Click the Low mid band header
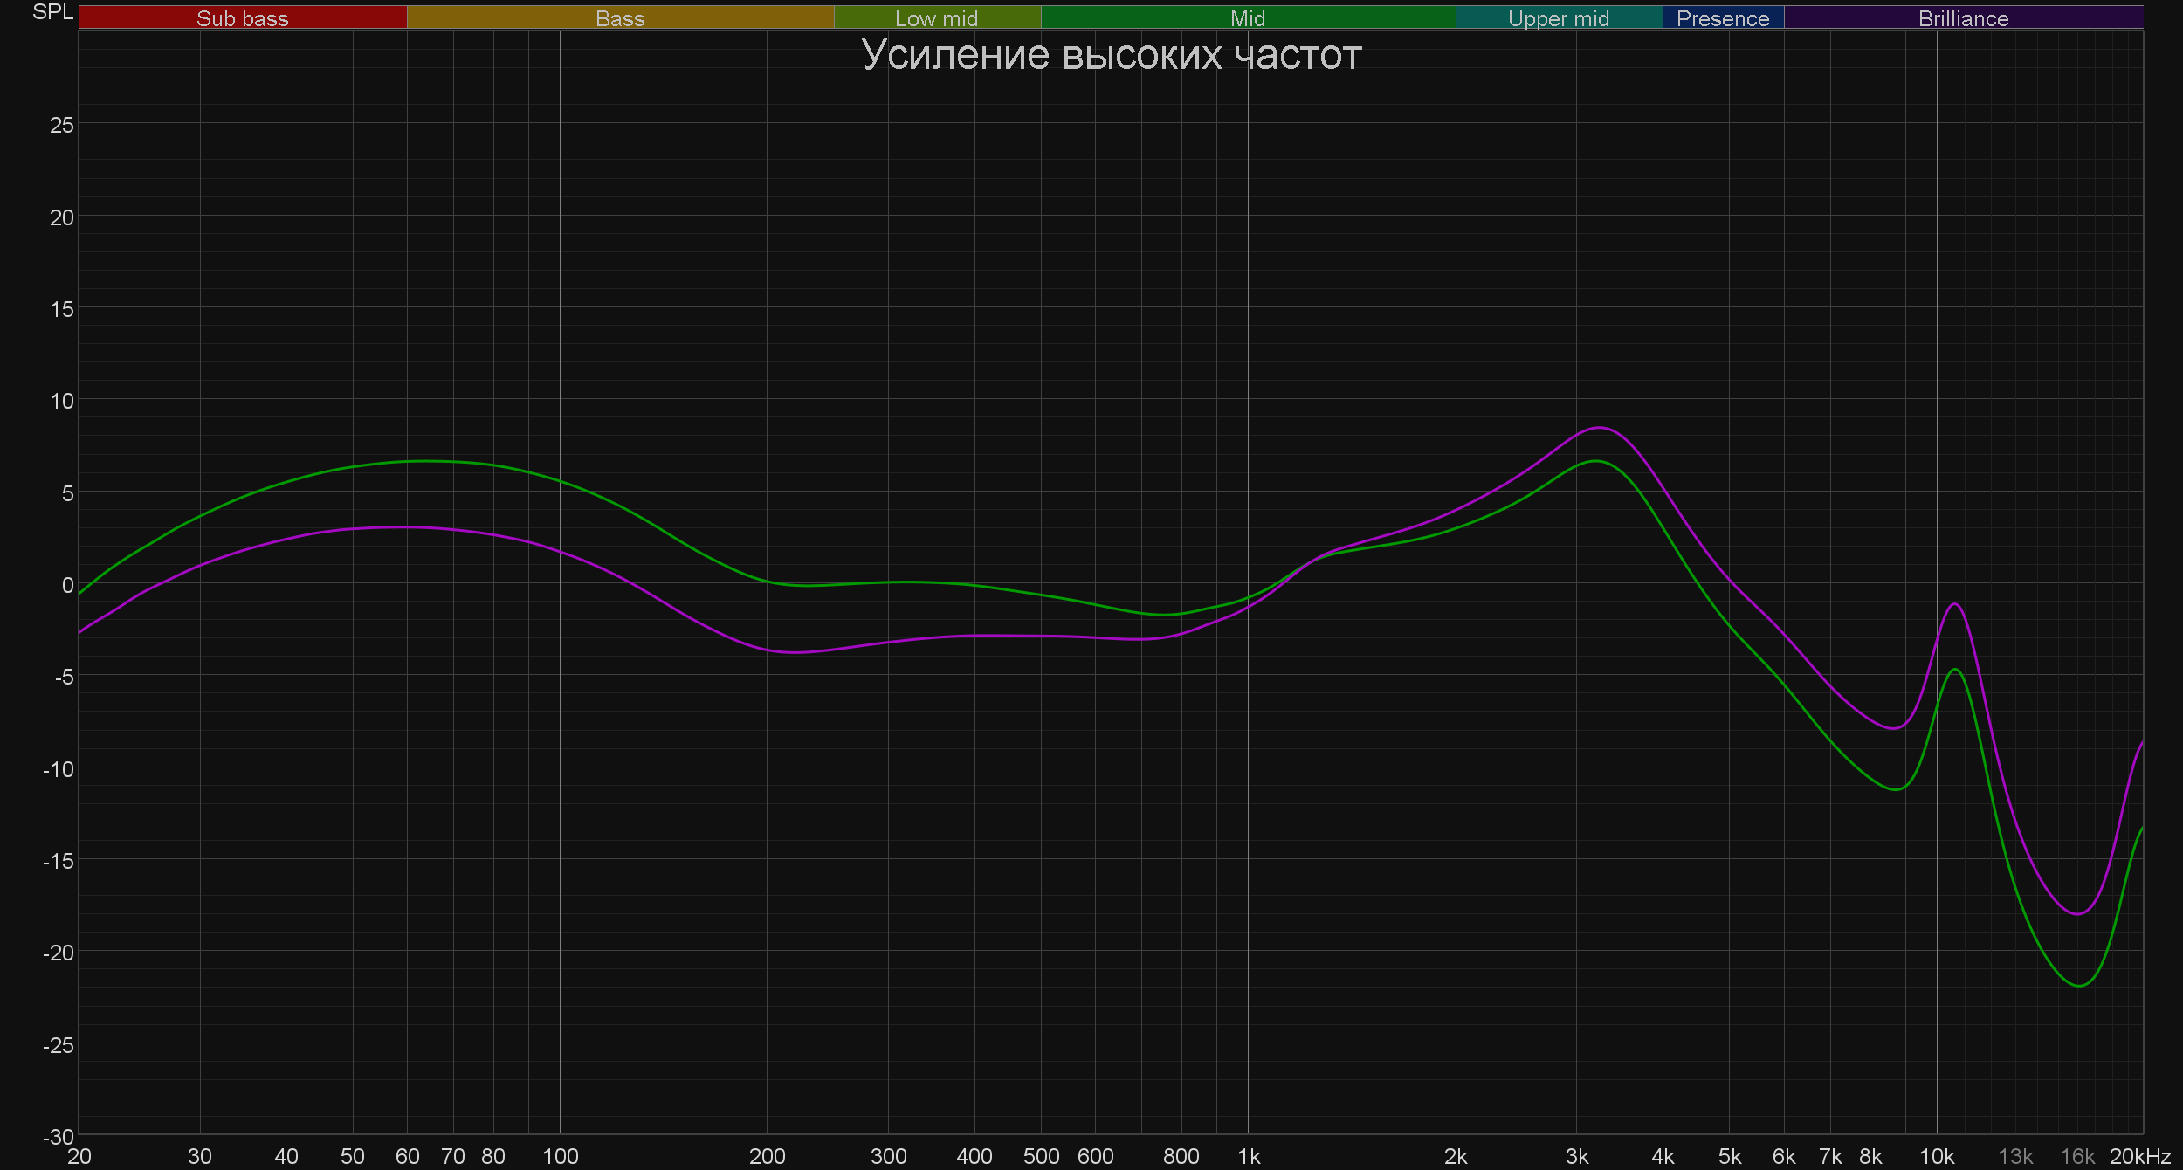 [936, 18]
